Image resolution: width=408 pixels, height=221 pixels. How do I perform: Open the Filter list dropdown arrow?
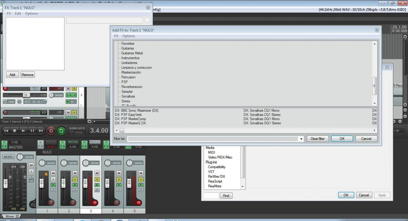pyautogui.click(x=301, y=139)
